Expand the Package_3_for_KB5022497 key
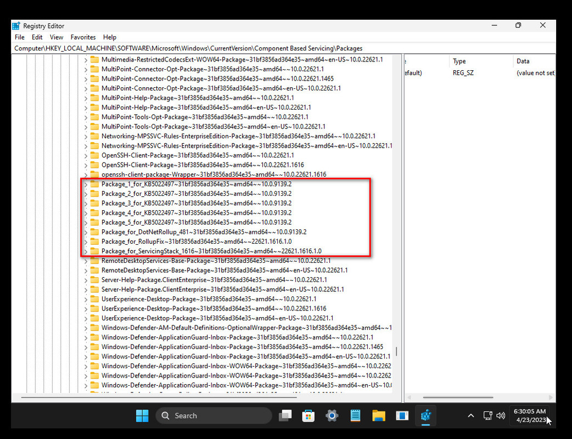 pos(86,204)
